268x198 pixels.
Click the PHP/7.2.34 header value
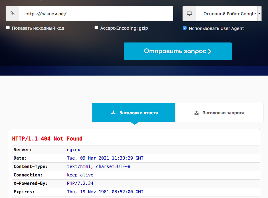pyautogui.click(x=80, y=183)
